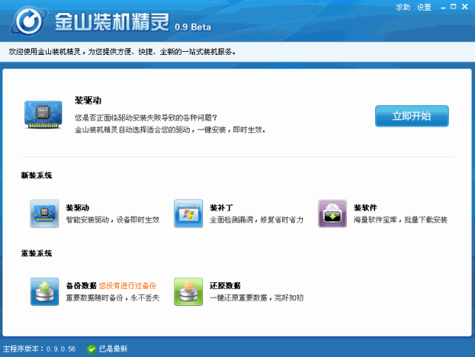Click the 全面检测漏洞，修复省时省力 description

257,220
